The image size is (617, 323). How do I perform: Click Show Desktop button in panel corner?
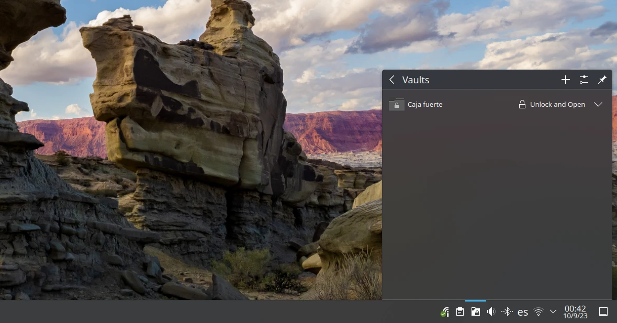click(603, 312)
